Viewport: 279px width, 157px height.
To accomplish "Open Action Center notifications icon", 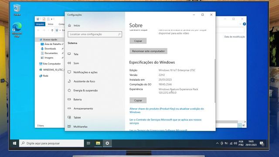I will pyautogui.click(x=262, y=143).
